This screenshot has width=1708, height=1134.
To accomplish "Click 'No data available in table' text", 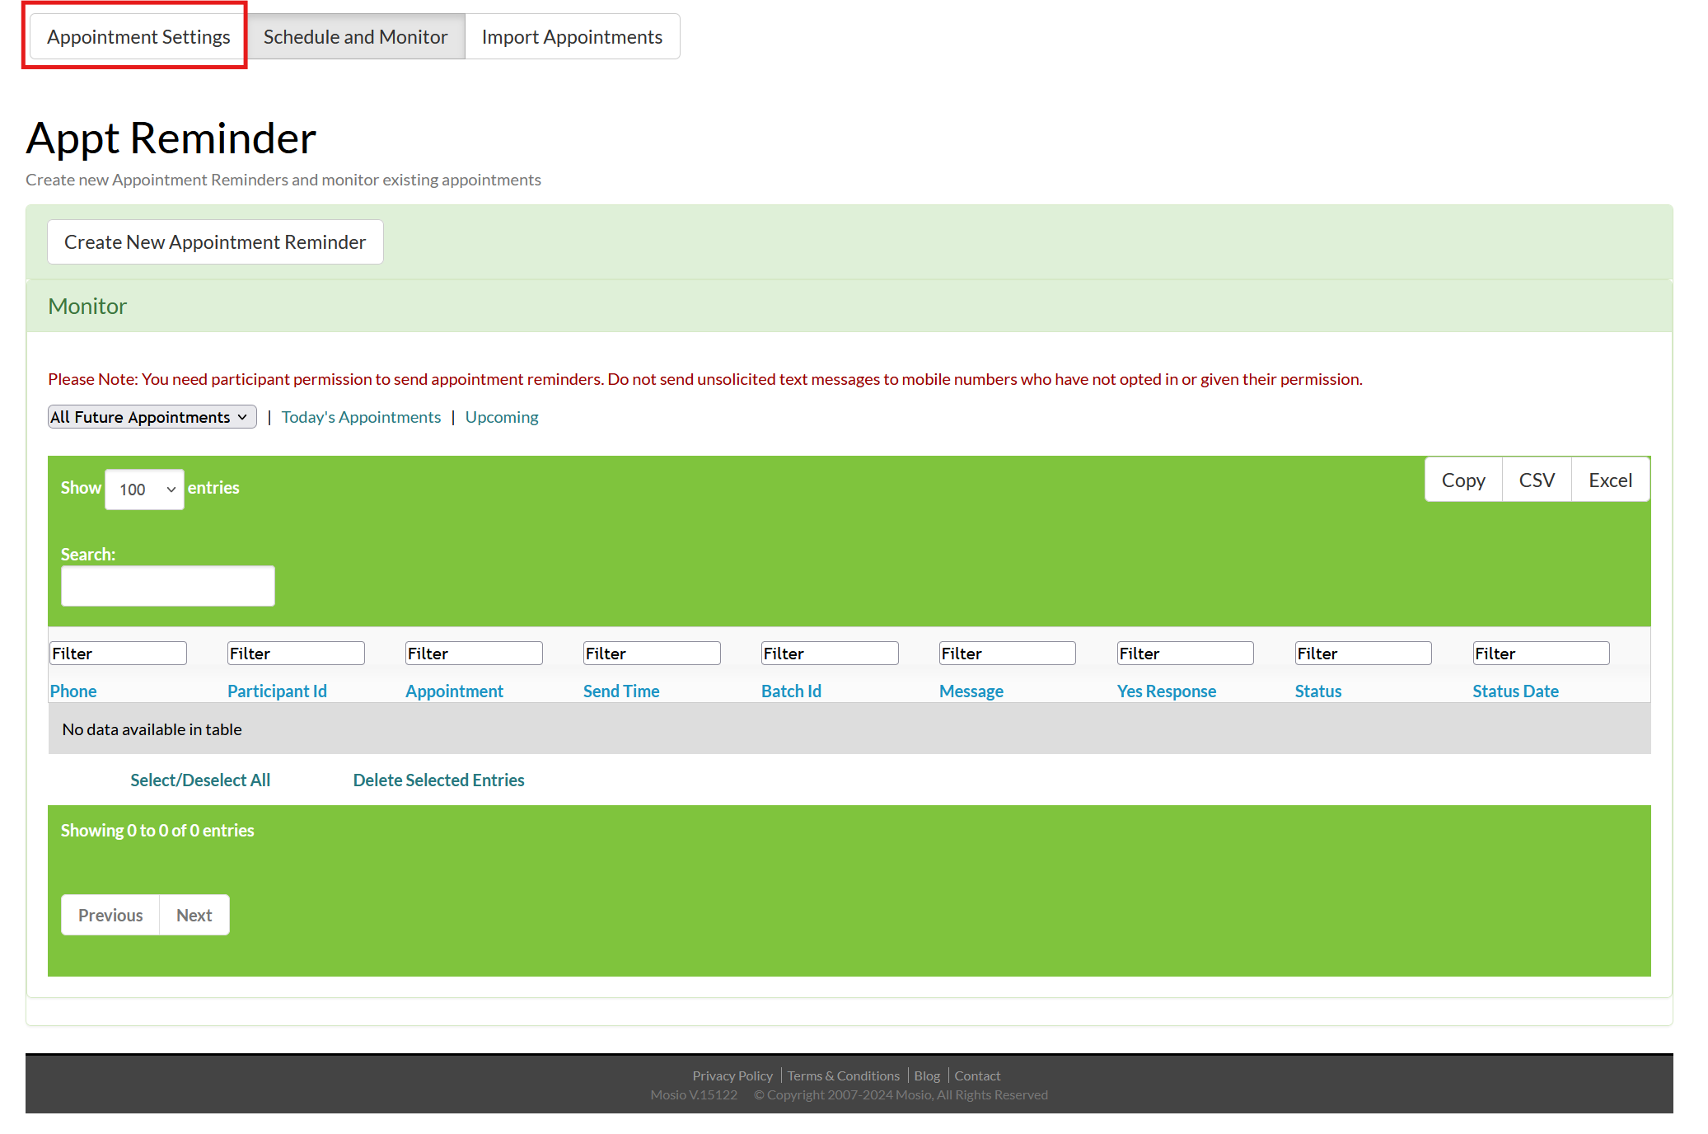I will coord(152,729).
